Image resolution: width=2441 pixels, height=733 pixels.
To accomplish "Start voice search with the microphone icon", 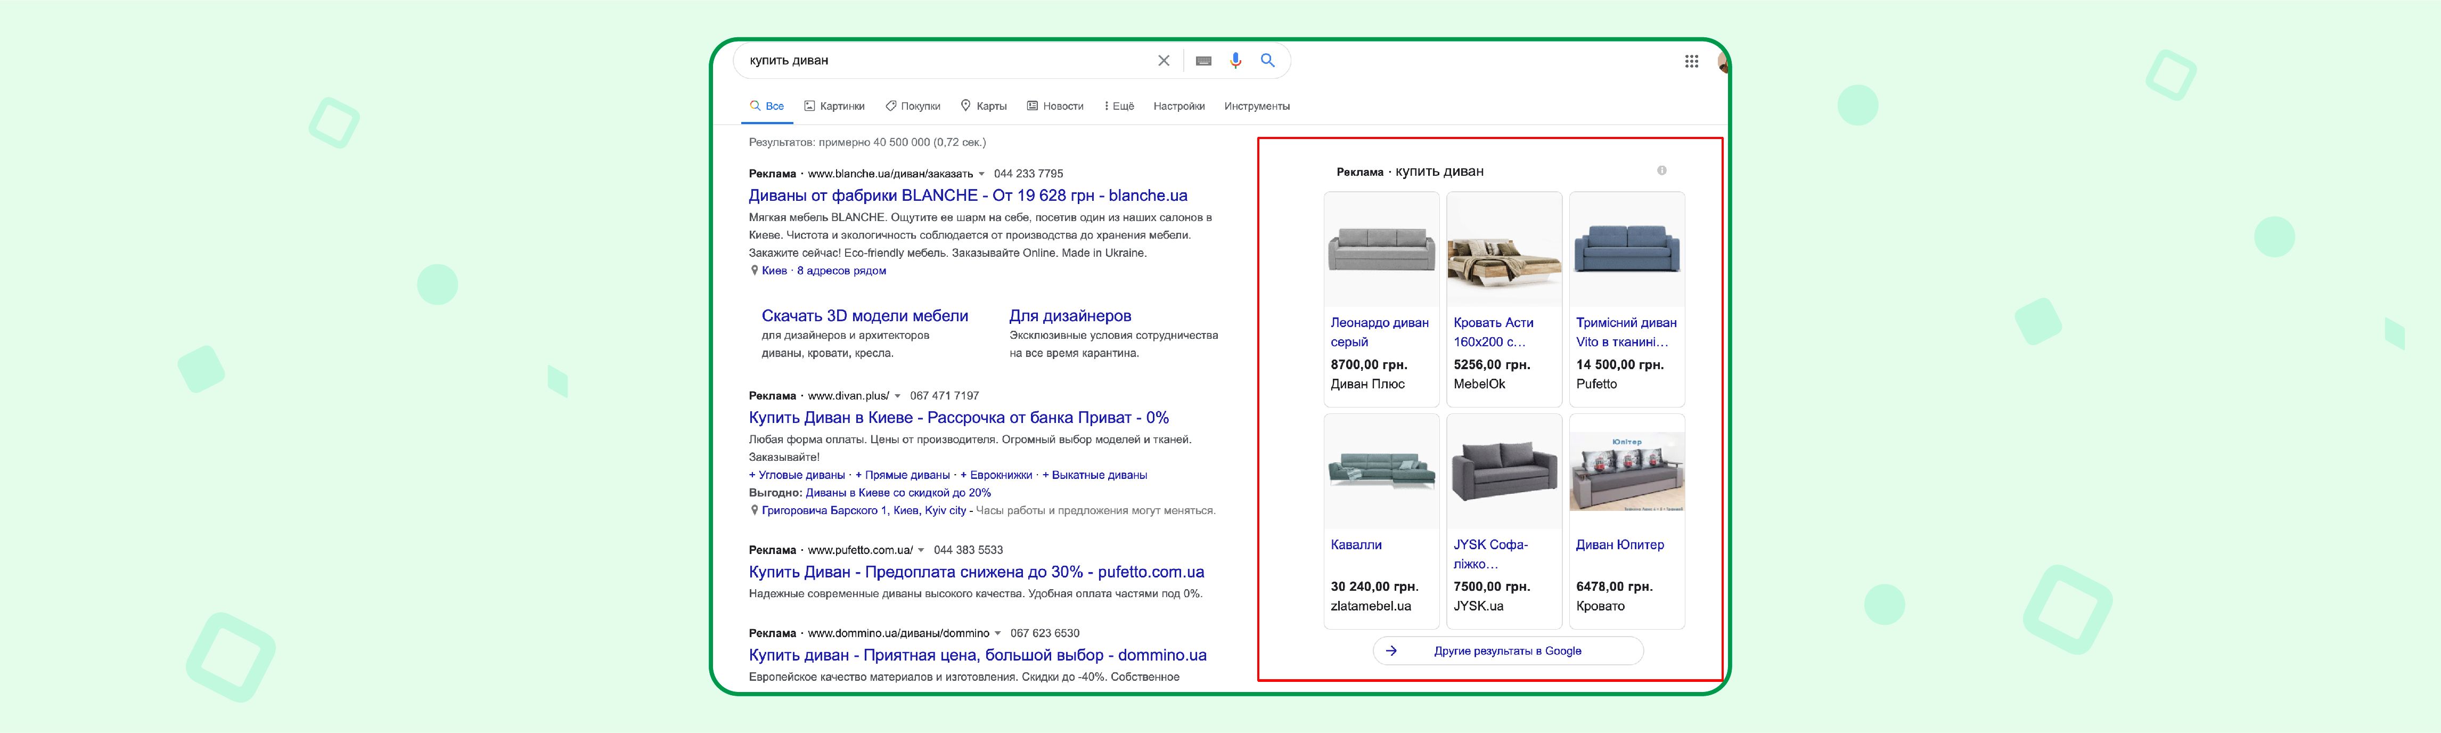I will pos(1235,61).
